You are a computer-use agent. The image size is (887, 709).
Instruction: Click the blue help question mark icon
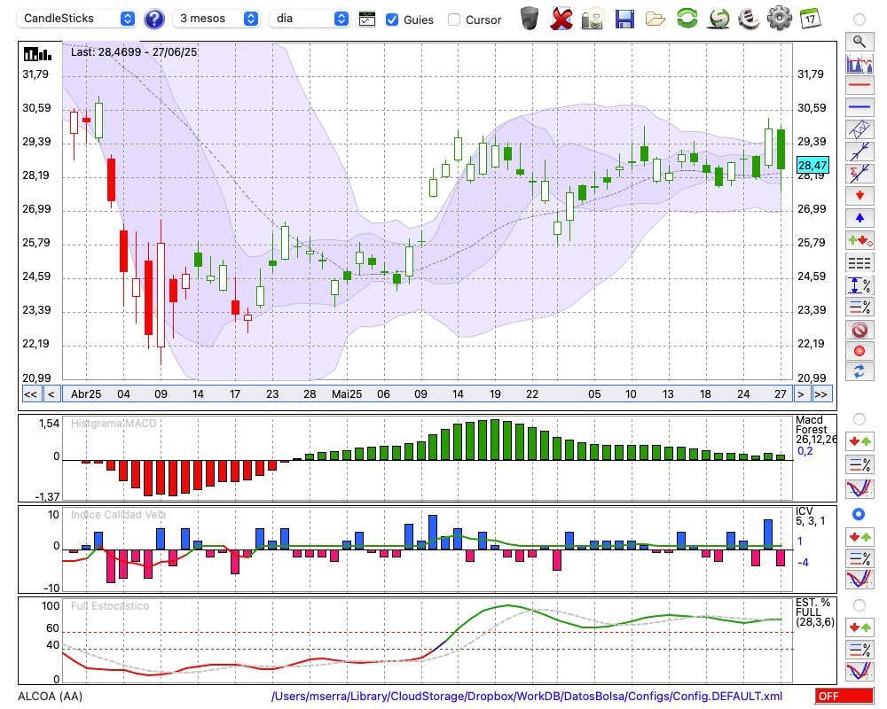153,19
